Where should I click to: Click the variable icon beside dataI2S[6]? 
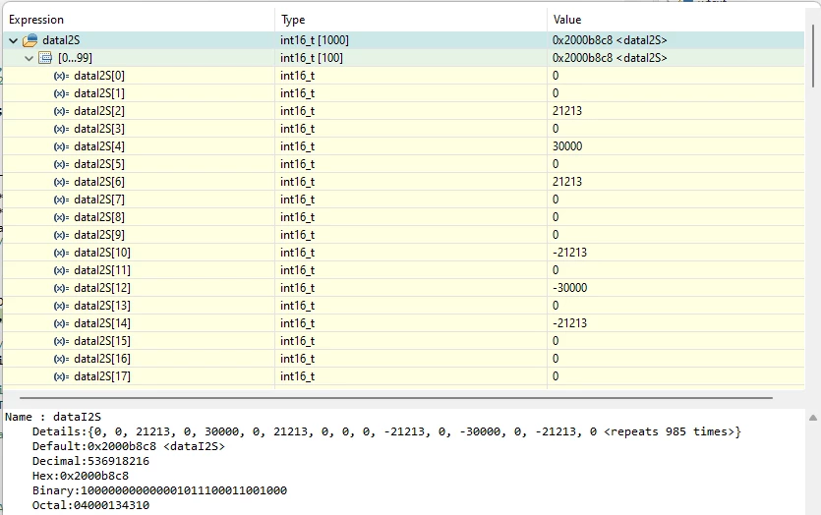[x=61, y=182]
